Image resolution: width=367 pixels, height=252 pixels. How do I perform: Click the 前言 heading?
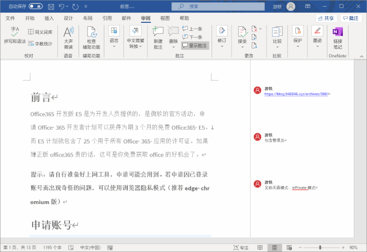(x=41, y=97)
